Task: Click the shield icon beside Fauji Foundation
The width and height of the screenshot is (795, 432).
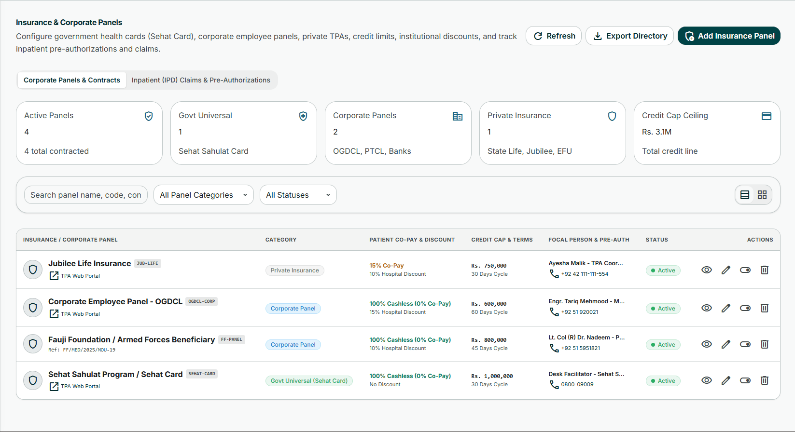Action: point(33,344)
